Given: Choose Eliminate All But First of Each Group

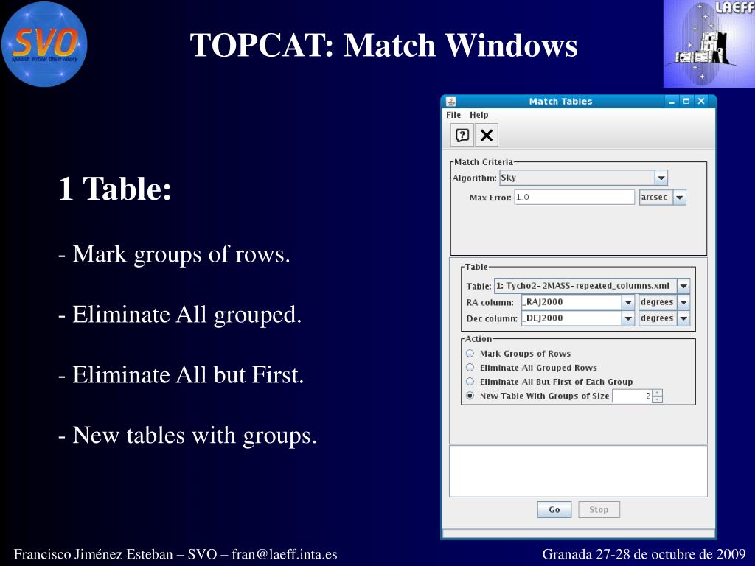Looking at the screenshot, I should (x=470, y=382).
